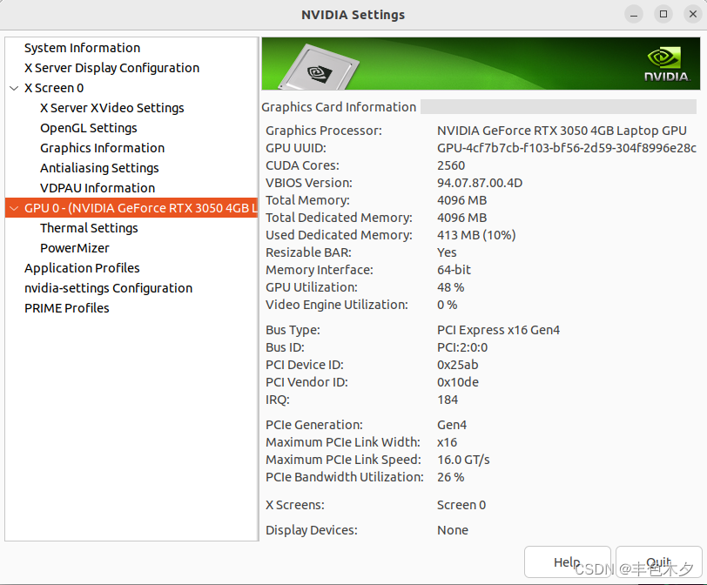Click GPU Utilization value 48 %
Screen dimensions: 707x585
pyautogui.click(x=450, y=287)
